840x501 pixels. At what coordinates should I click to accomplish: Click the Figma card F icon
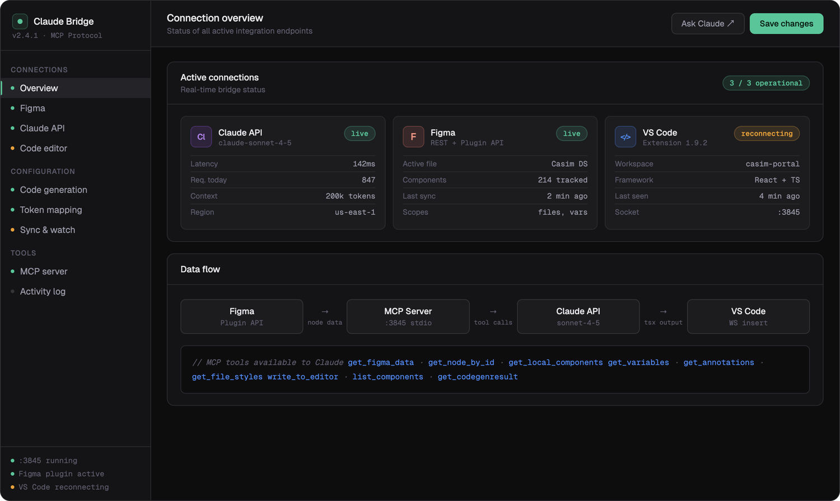[413, 137]
